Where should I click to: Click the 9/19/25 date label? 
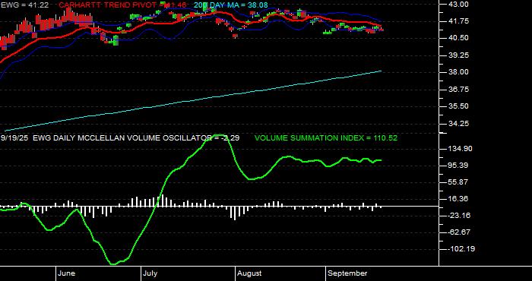[x=15, y=138]
